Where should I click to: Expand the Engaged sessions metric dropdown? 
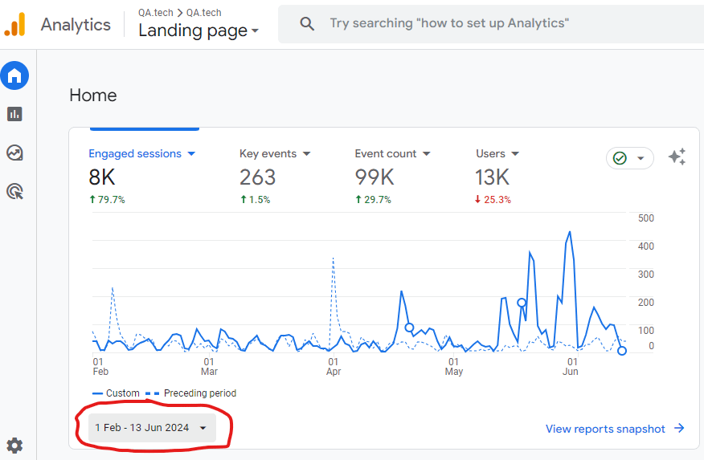pyautogui.click(x=142, y=153)
